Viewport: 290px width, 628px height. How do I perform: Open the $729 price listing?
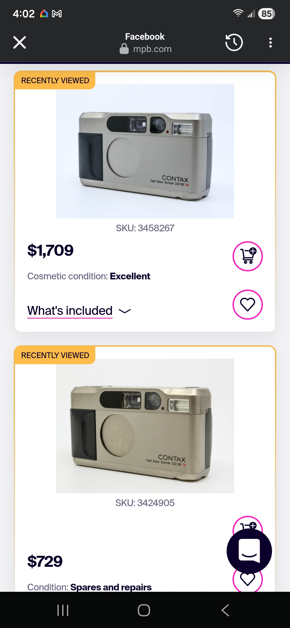tap(45, 561)
